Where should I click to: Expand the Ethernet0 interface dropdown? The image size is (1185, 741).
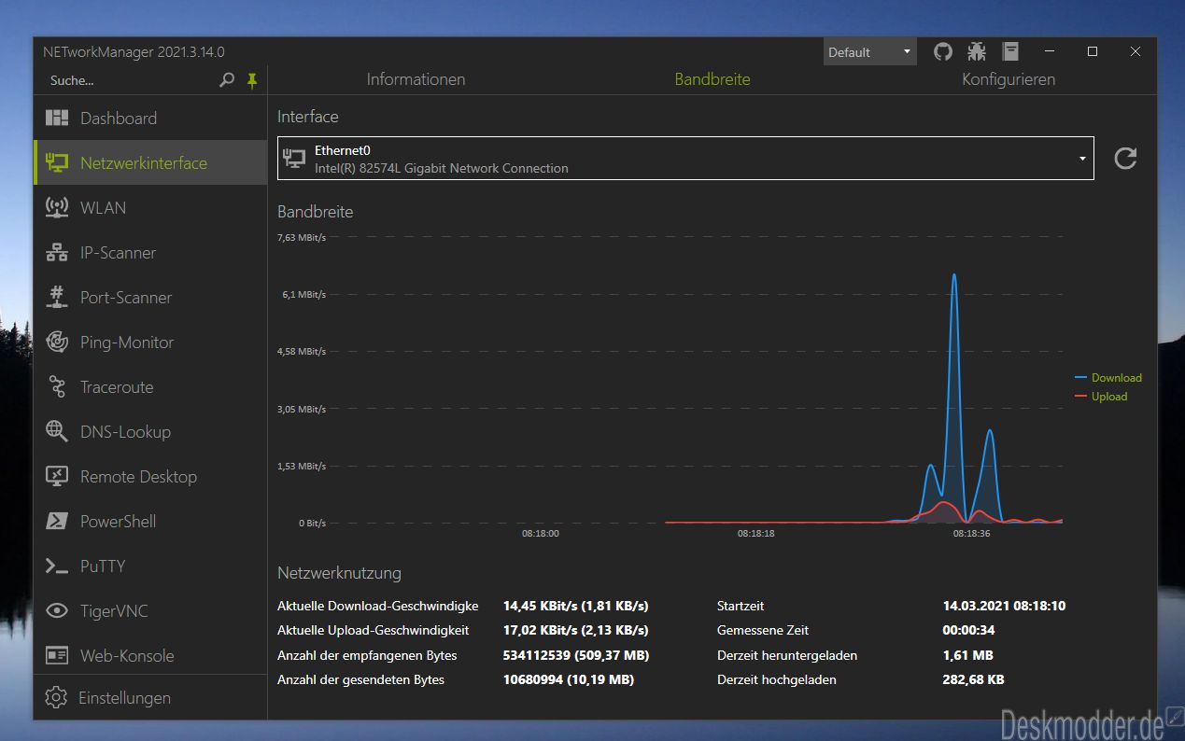coord(685,159)
